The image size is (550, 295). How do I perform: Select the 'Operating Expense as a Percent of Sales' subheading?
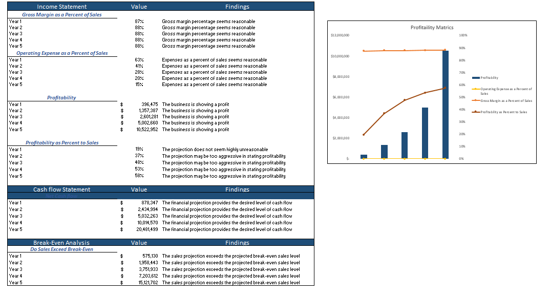62,53
